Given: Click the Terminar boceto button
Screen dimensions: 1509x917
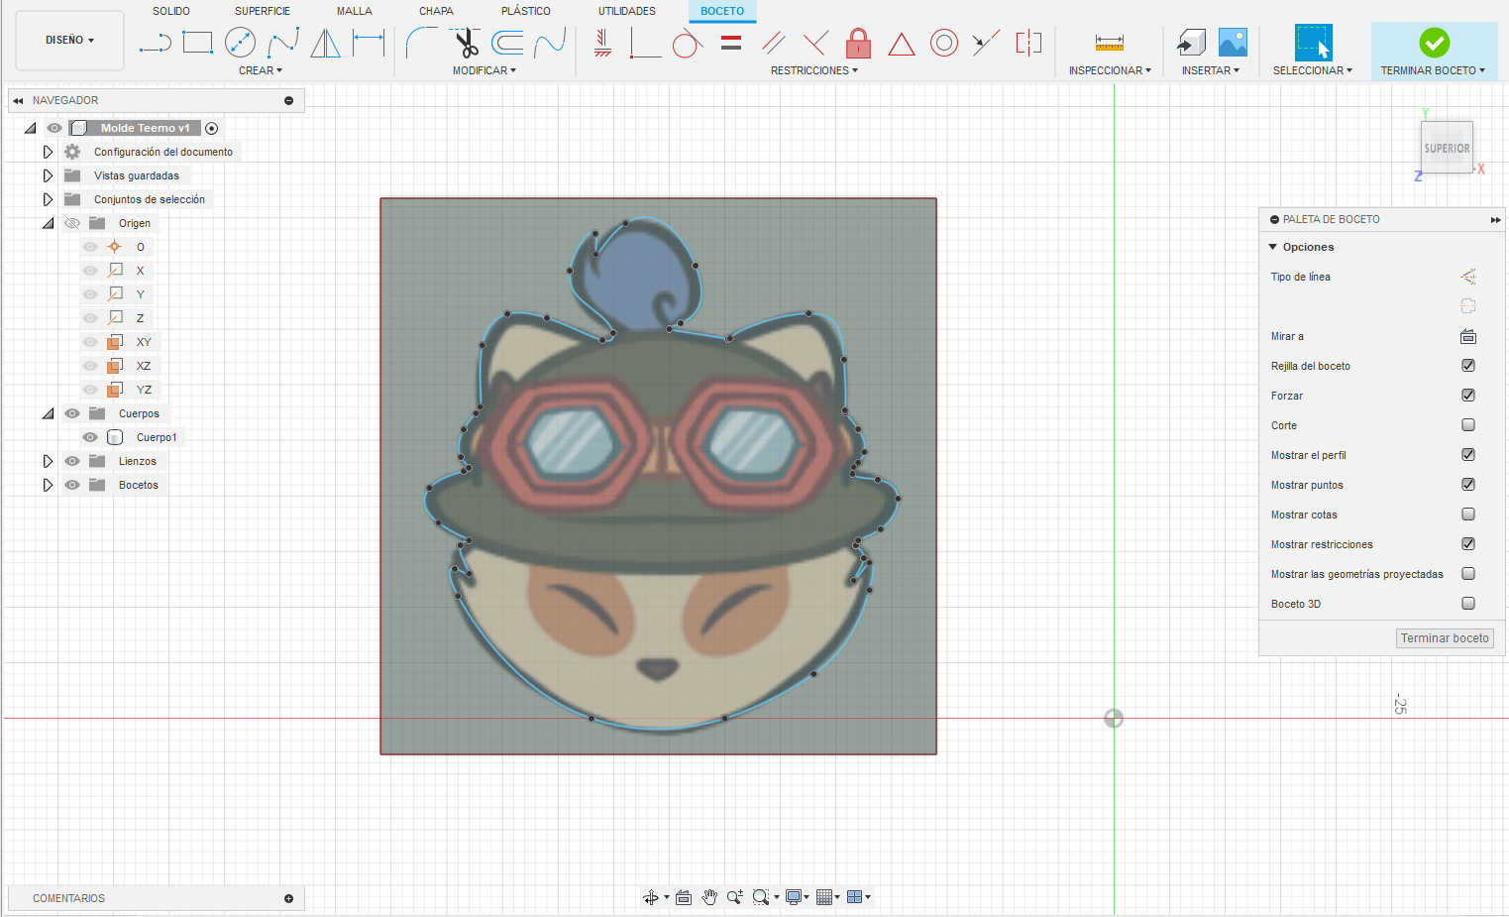Looking at the screenshot, I should [1445, 638].
